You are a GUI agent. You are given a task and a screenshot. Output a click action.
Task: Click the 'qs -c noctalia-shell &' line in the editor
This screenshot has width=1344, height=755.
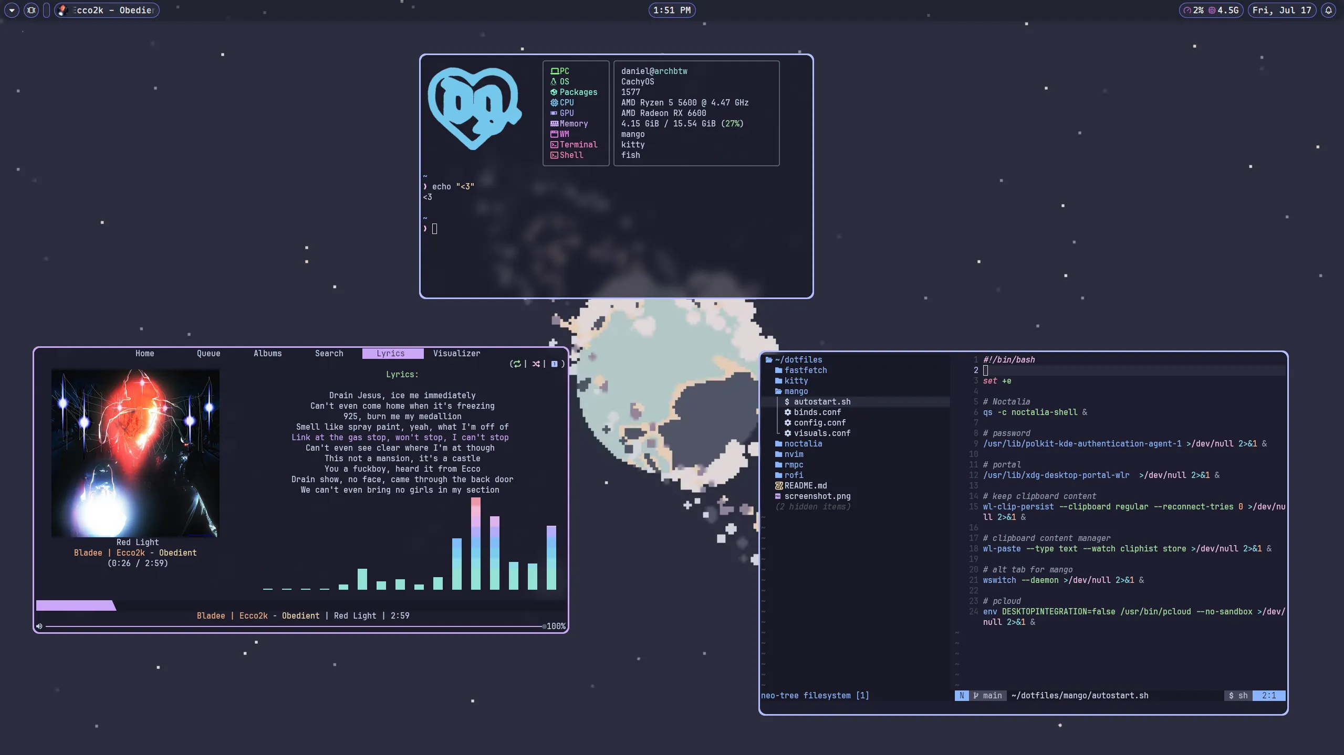tap(1035, 412)
